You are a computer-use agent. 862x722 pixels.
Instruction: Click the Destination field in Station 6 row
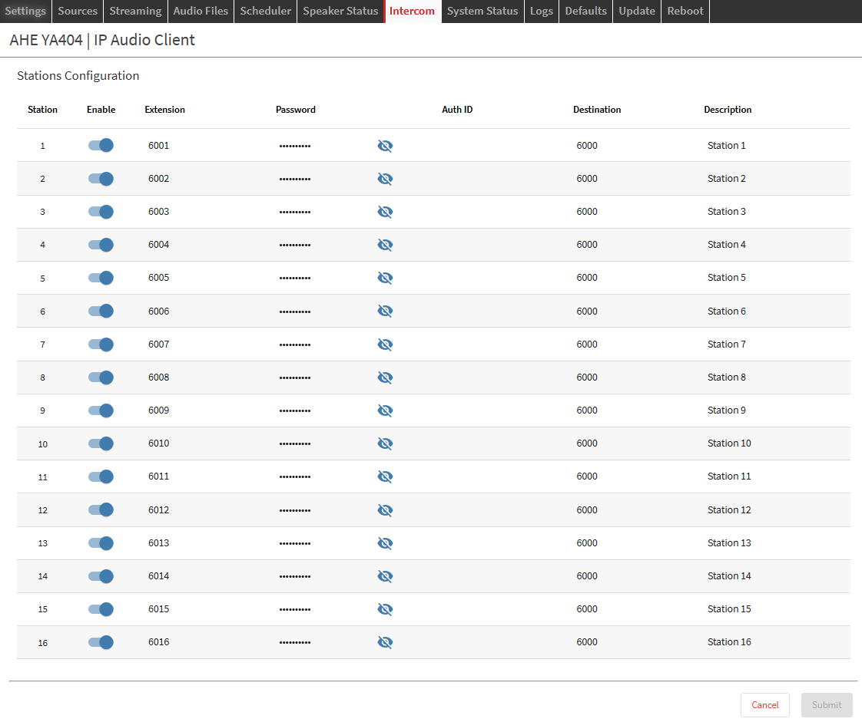tap(630, 312)
